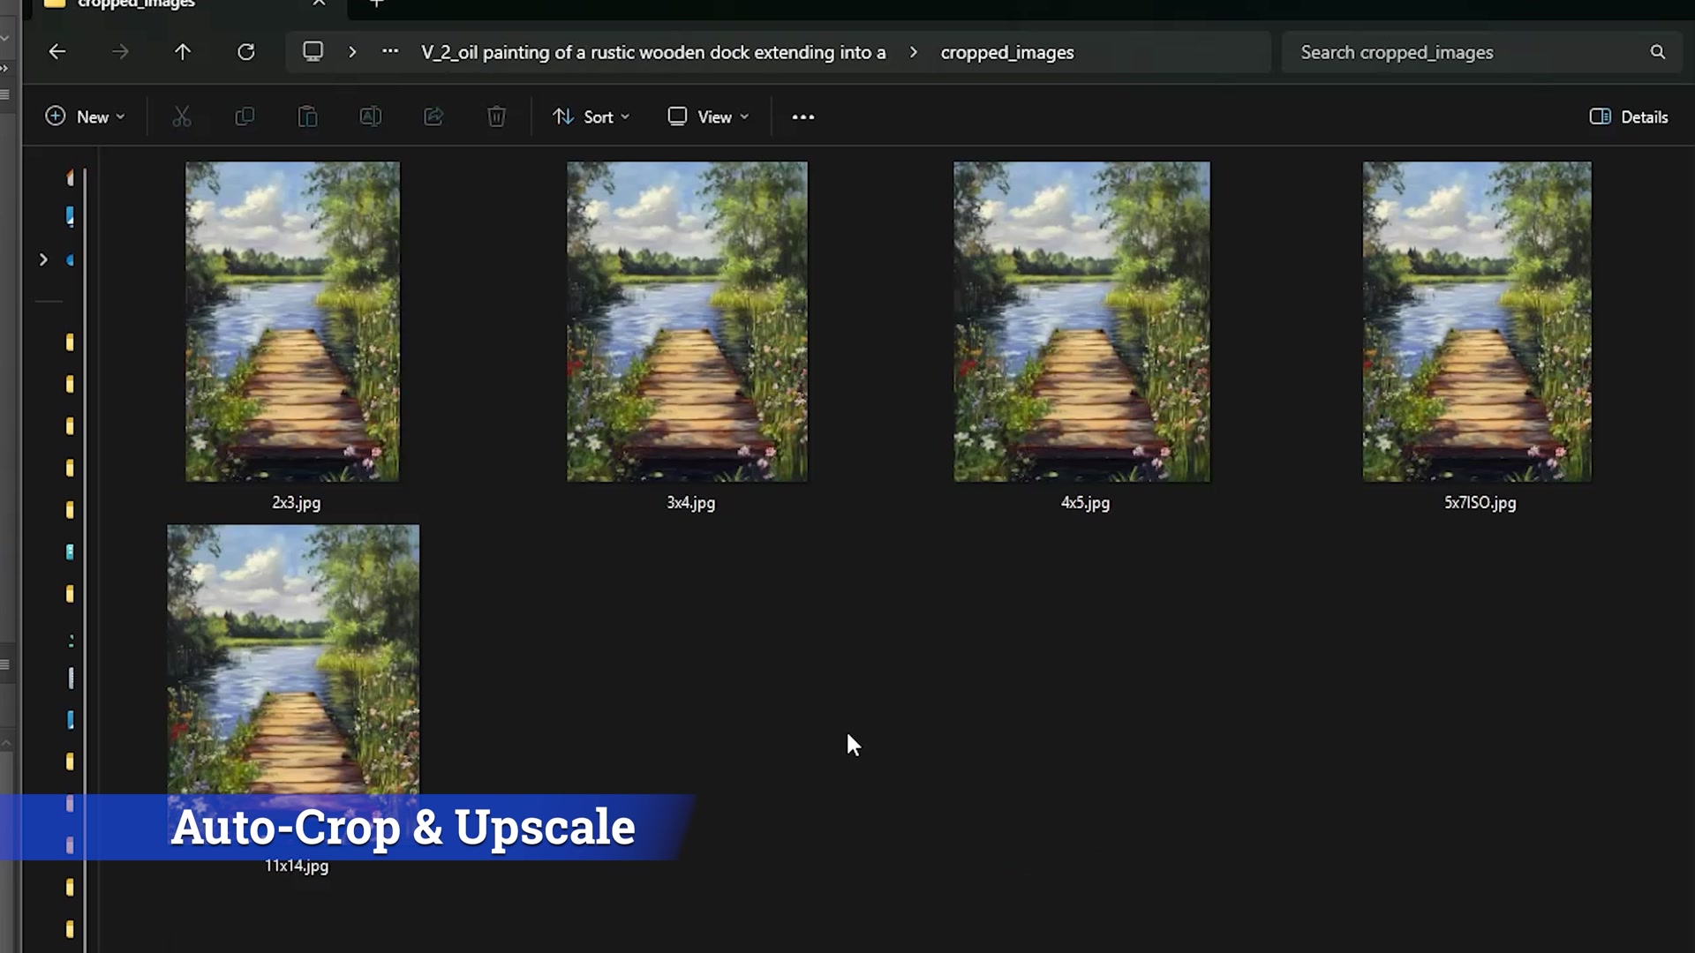Go up one folder level
The height and width of the screenshot is (953, 1695).
point(183,52)
